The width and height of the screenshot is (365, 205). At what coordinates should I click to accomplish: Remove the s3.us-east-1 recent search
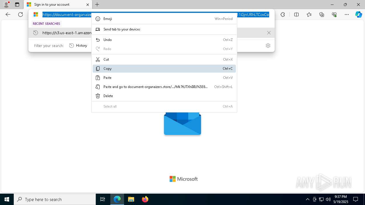coord(269,33)
